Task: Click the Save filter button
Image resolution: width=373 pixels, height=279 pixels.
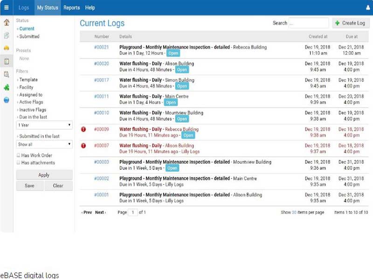Action: coord(30,186)
